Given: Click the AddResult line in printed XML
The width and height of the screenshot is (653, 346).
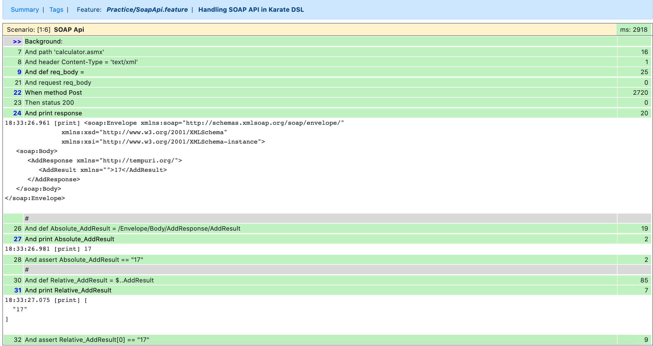Looking at the screenshot, I should point(103,170).
